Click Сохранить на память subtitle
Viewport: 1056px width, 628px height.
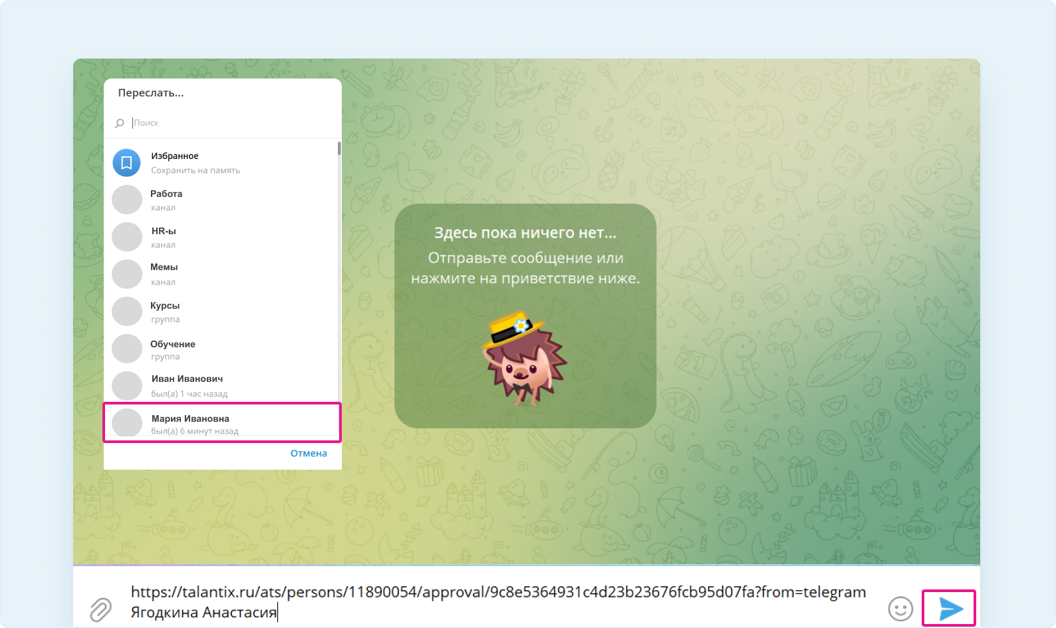(196, 170)
